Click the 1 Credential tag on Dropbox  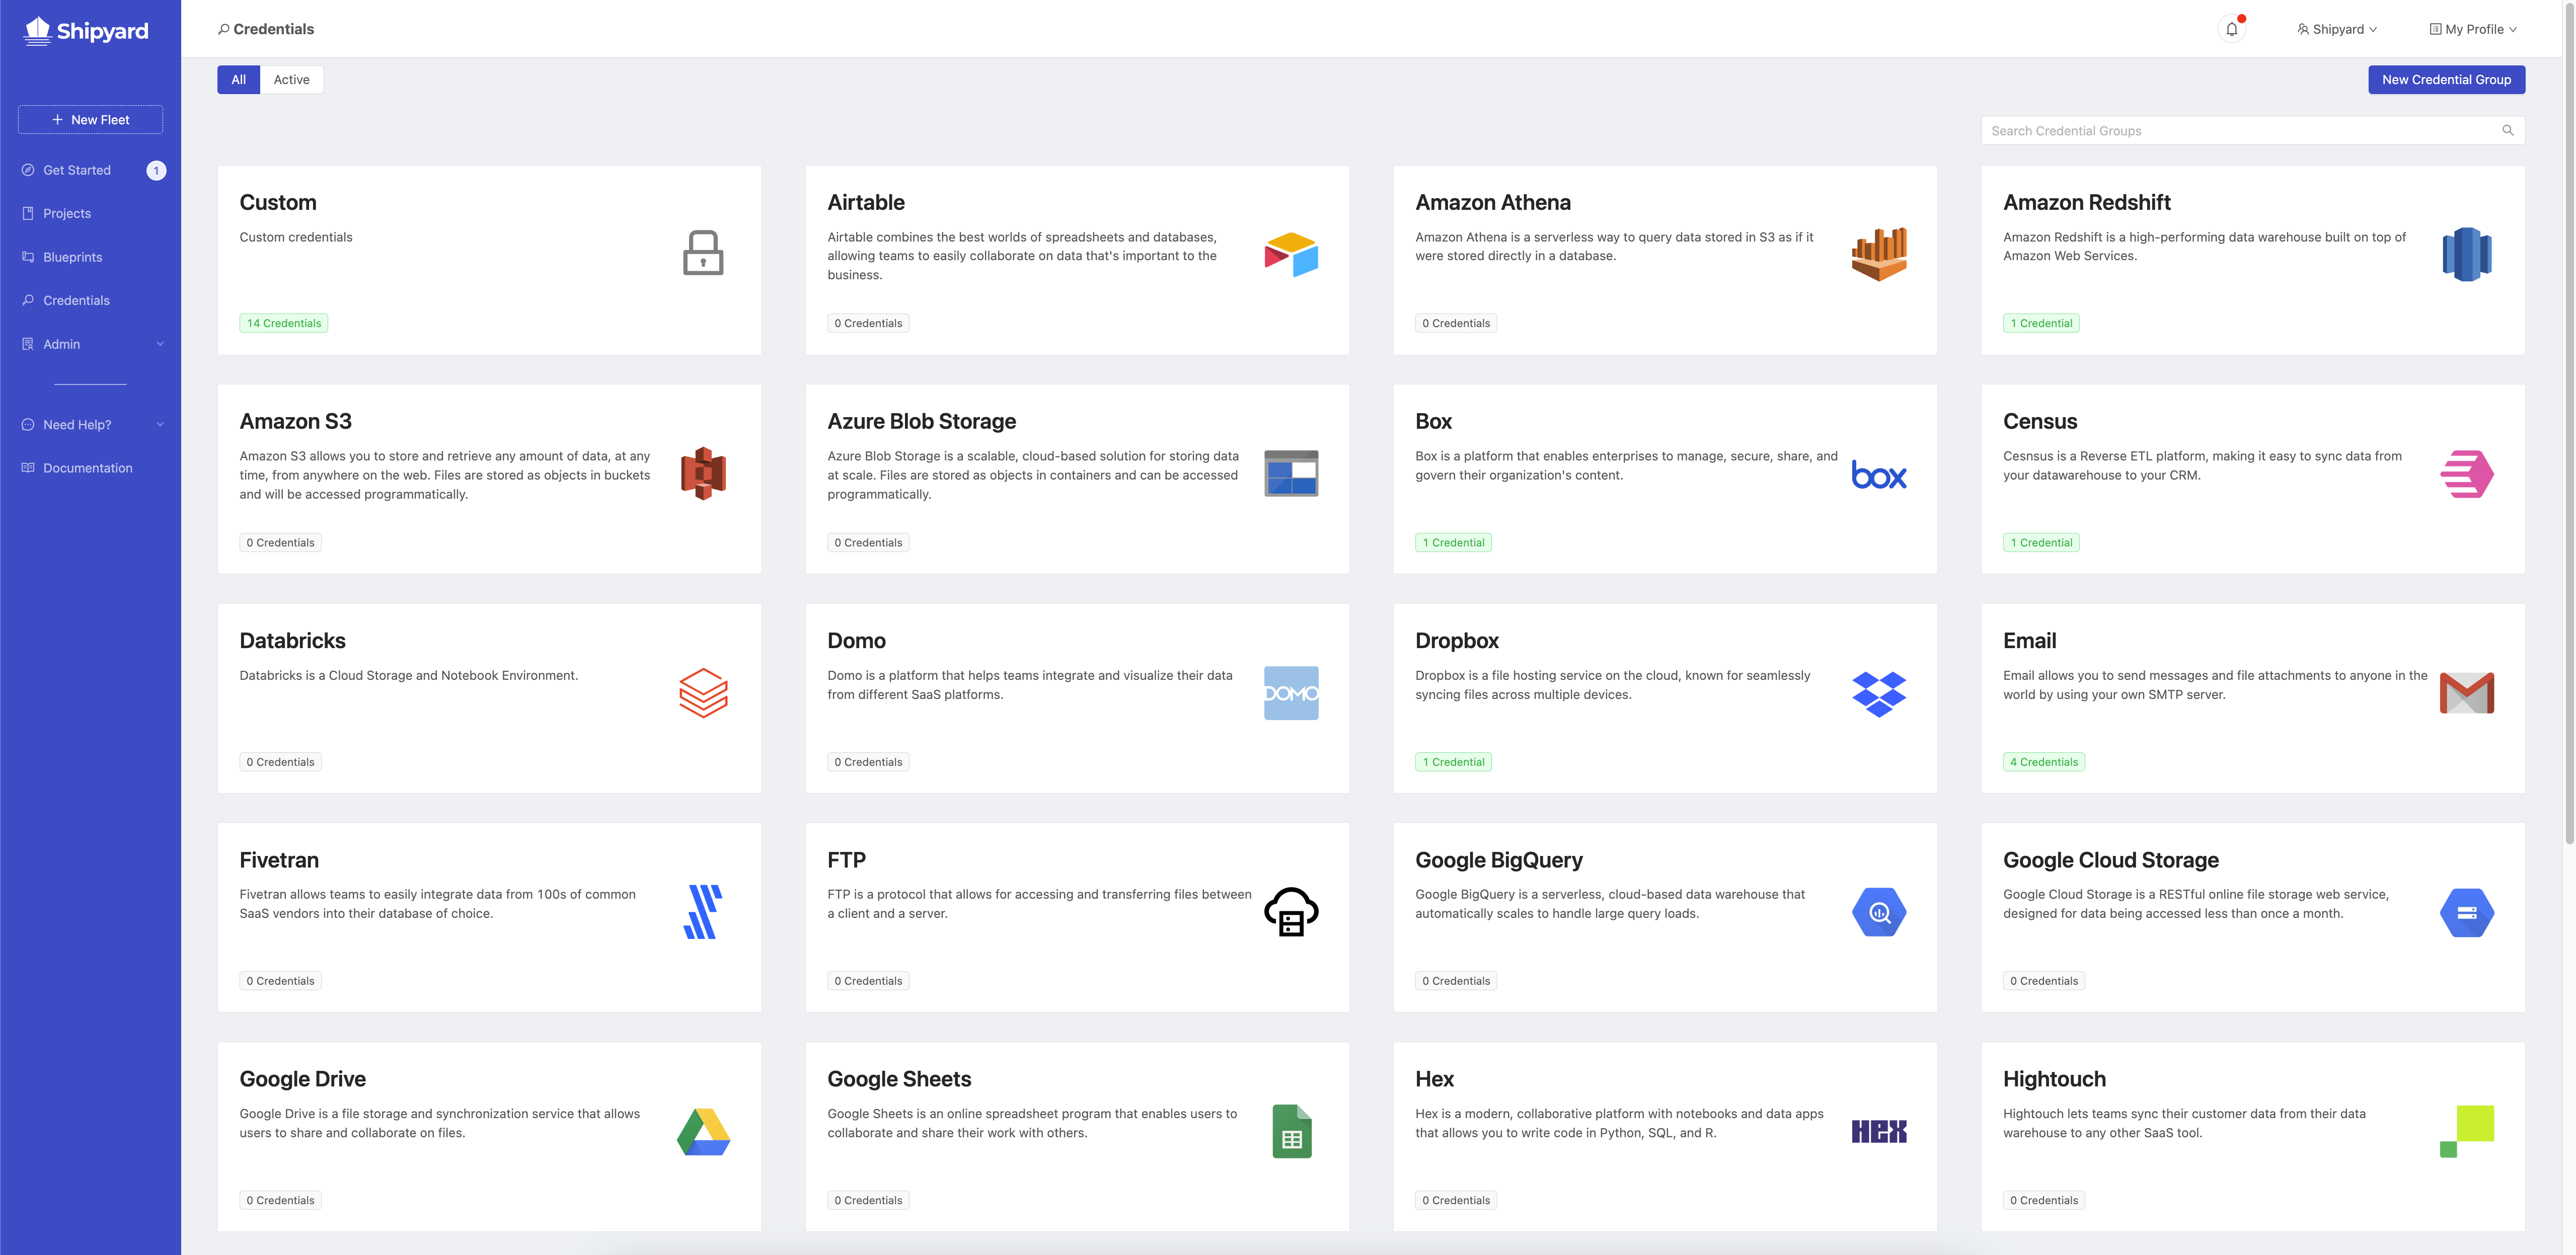click(x=1453, y=762)
